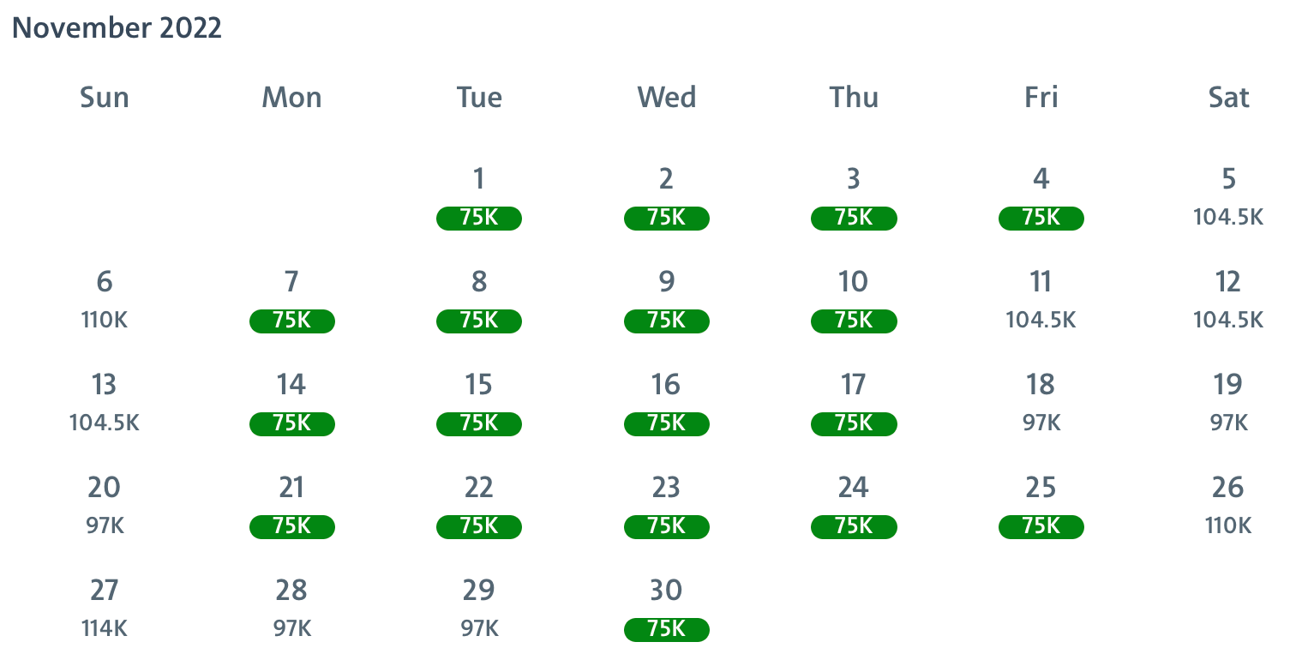Pick November 25 green 75K badge

coord(1041,526)
